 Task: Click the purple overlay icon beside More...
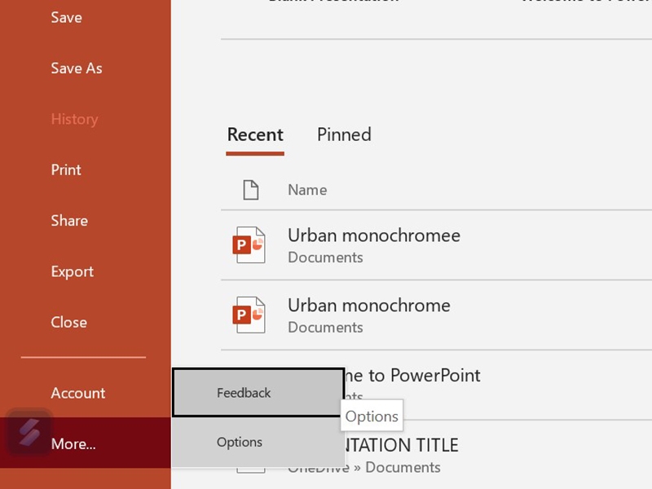point(29,433)
